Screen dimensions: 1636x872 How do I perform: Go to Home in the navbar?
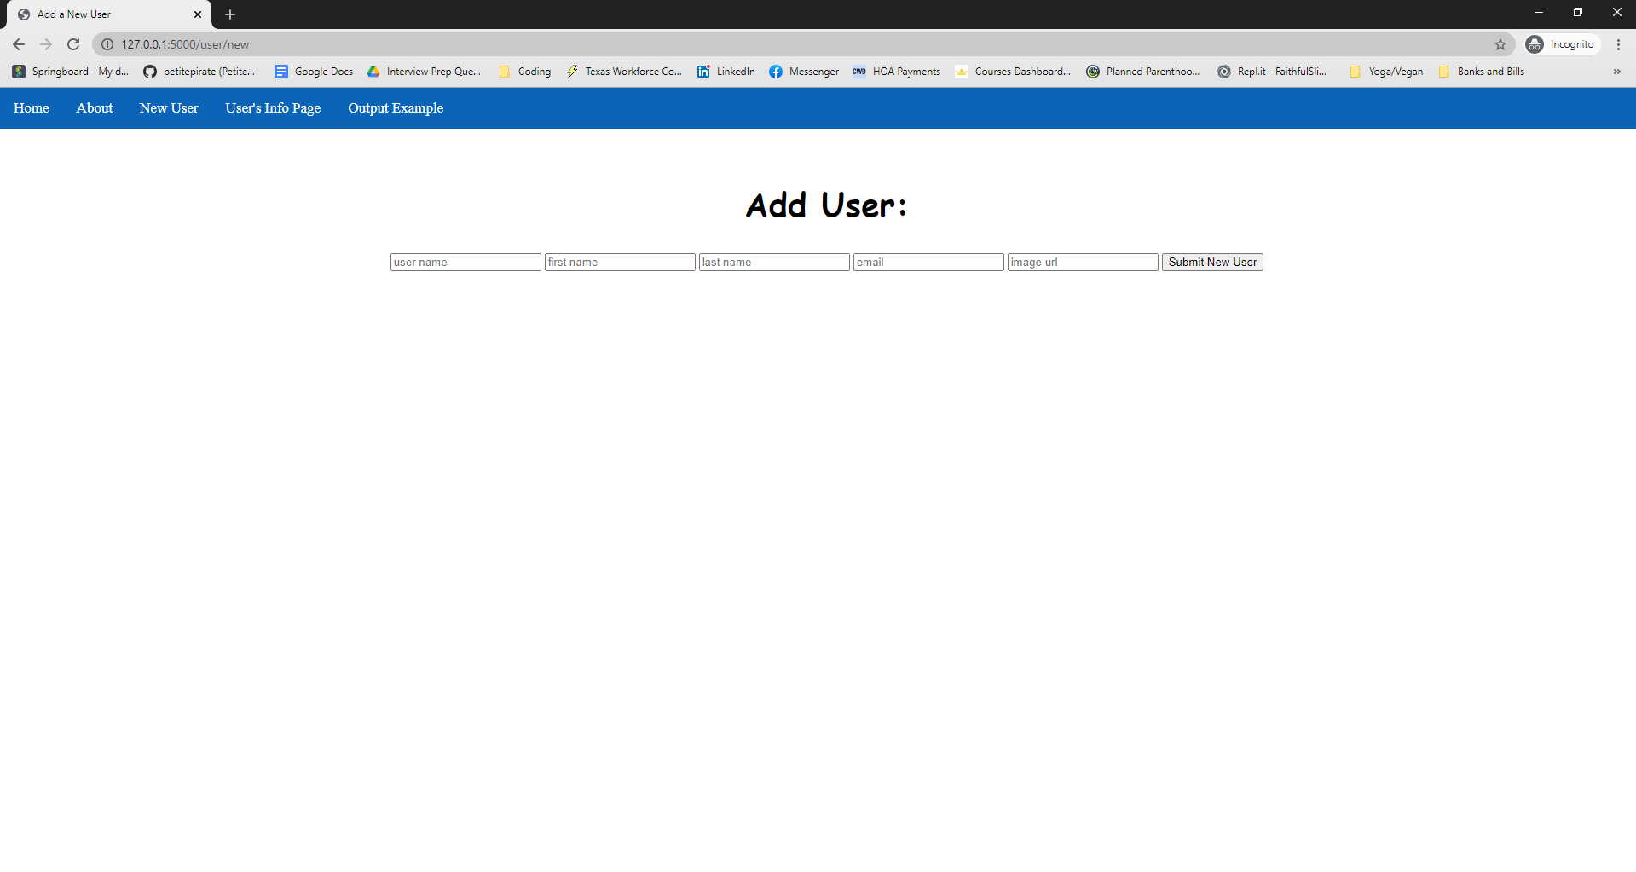32,108
